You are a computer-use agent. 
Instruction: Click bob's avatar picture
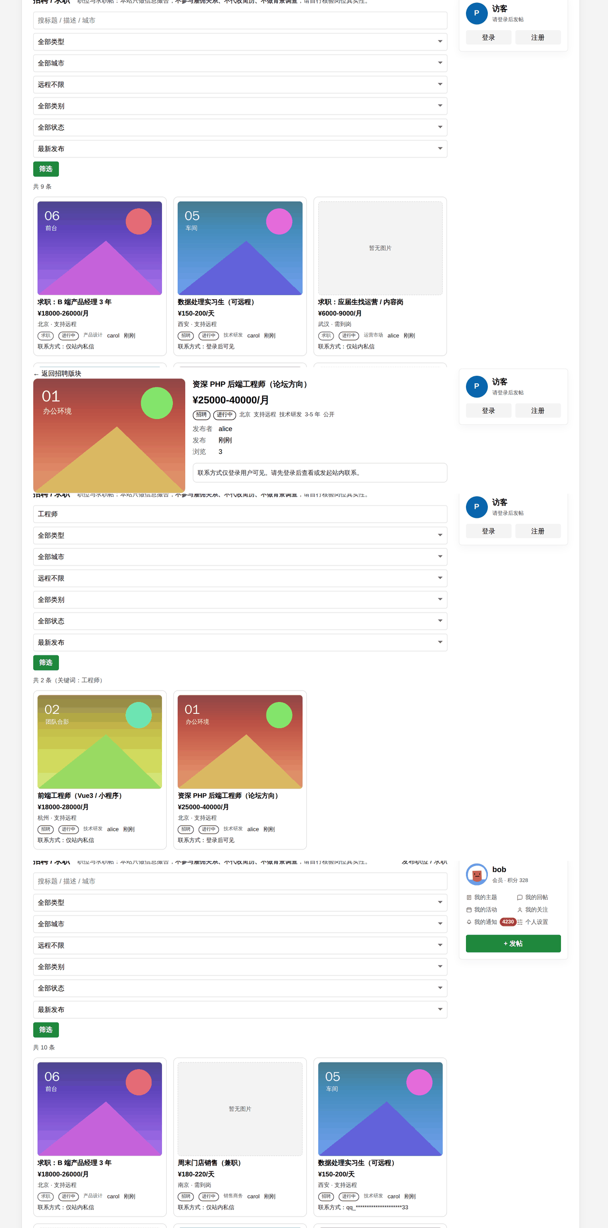(476, 874)
